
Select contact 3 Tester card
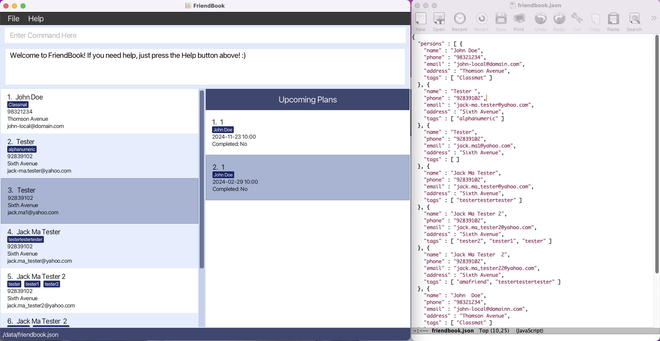(100, 201)
